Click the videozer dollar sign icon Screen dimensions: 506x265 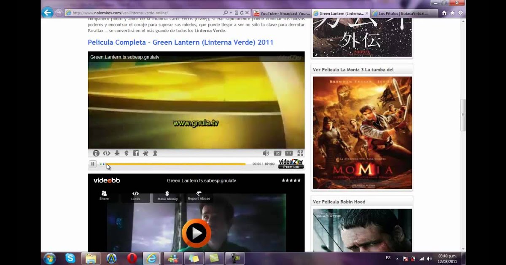click(126, 154)
